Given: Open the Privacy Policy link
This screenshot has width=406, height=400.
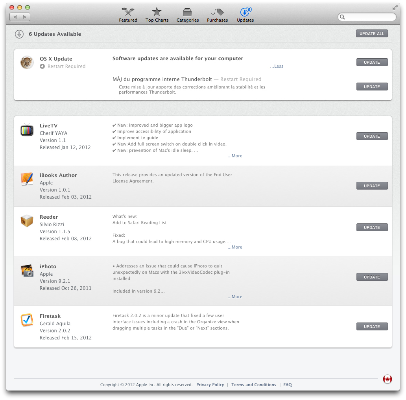Looking at the screenshot, I should click(210, 385).
